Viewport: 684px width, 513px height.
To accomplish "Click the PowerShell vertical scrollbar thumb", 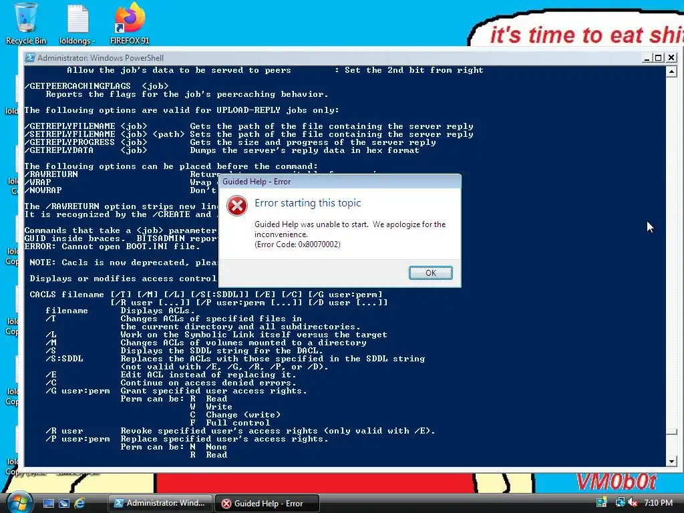I will (x=671, y=432).
